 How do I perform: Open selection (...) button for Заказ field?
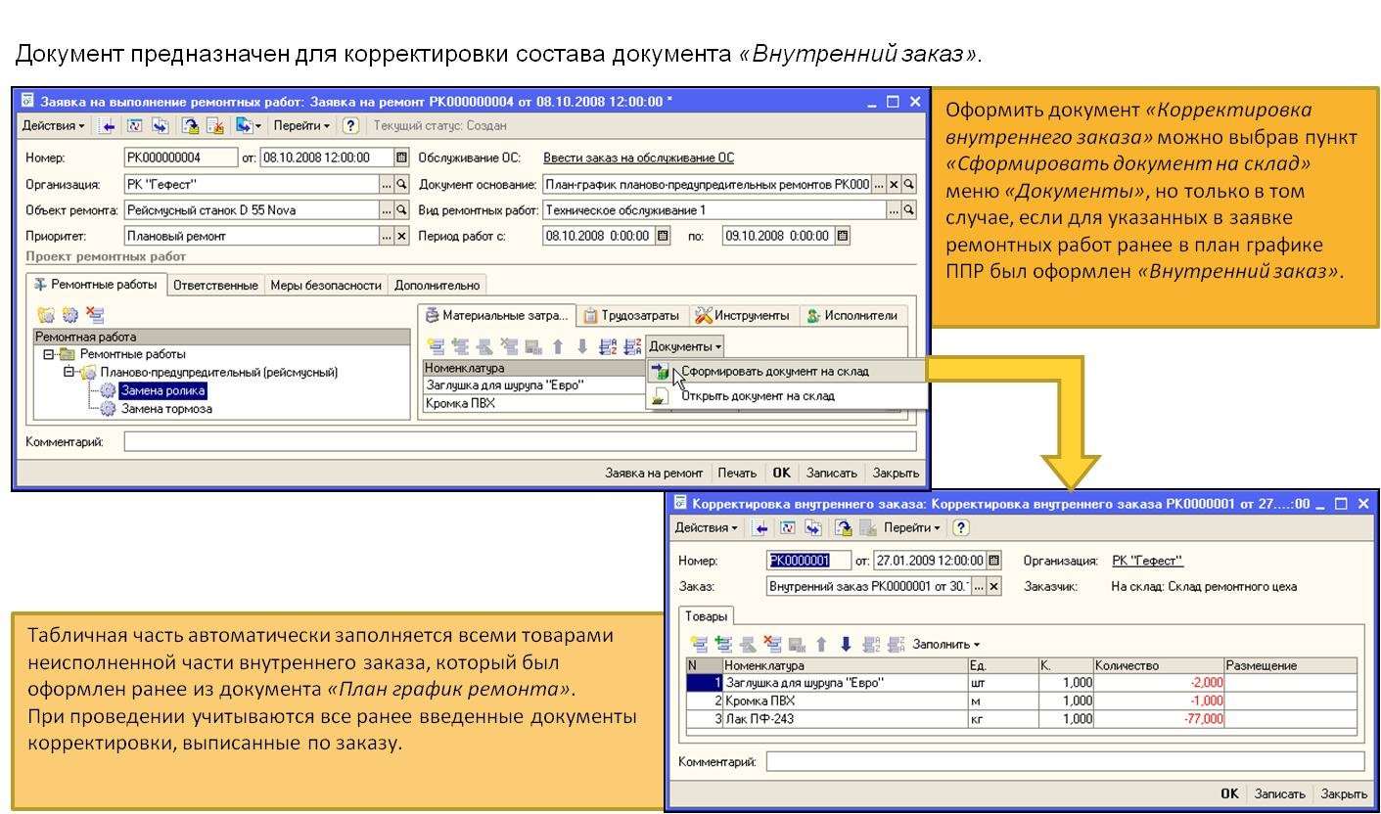(979, 586)
